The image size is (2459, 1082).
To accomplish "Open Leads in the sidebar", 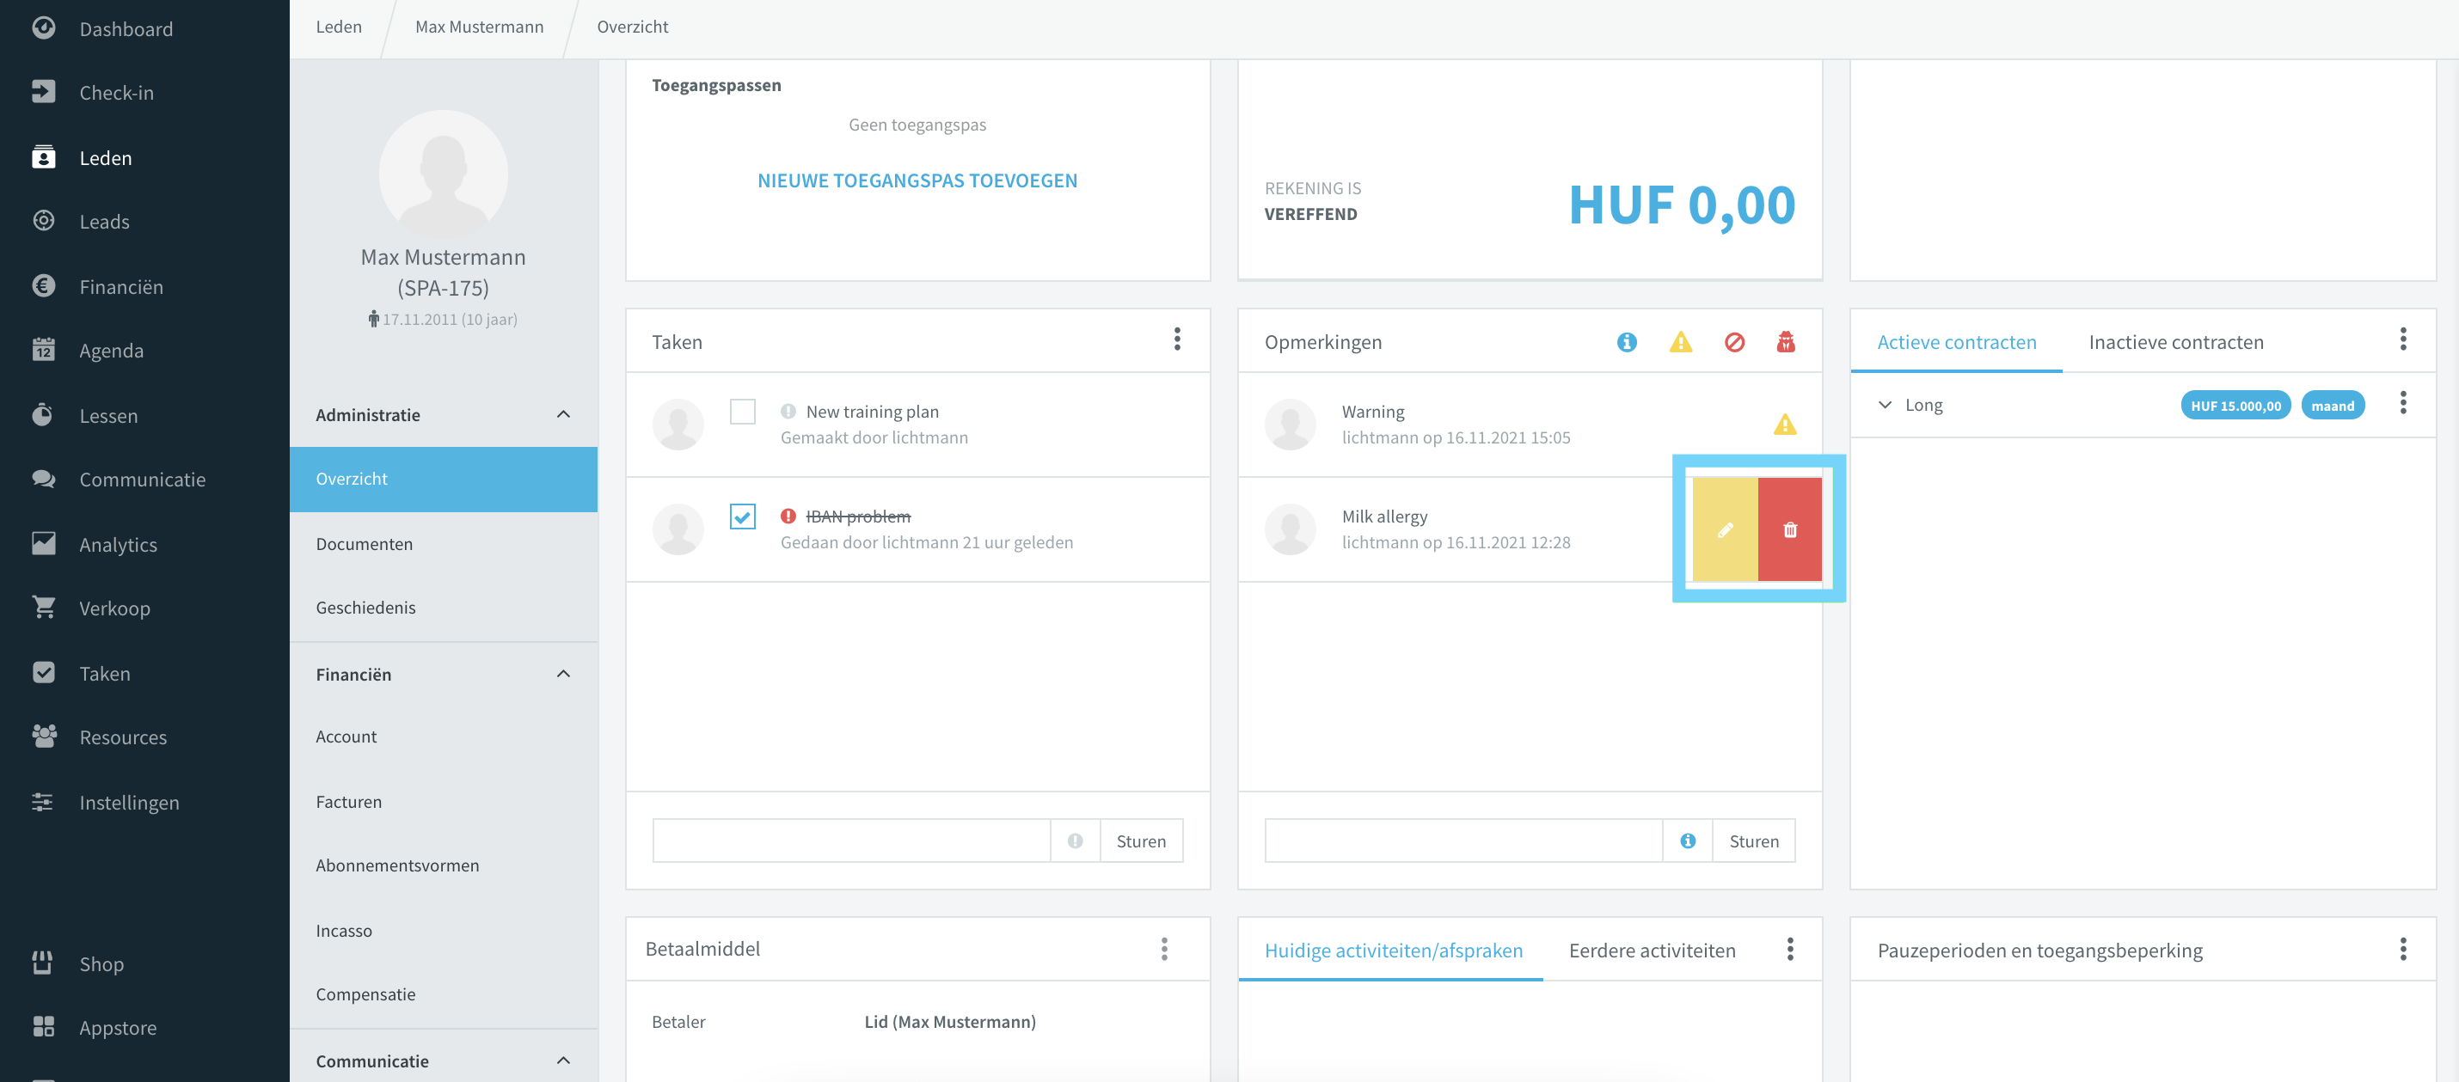I will pyautogui.click(x=104, y=222).
